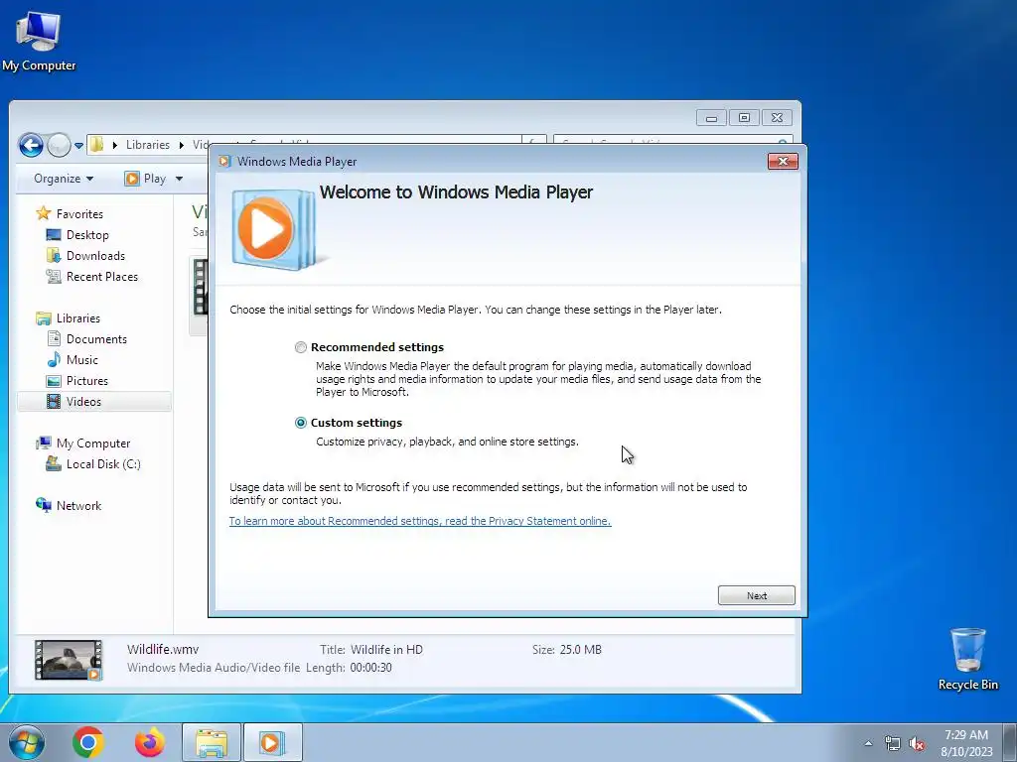This screenshot has width=1017, height=762.
Task: Switch to Windows Explorer taskbar button
Action: [x=212, y=742]
